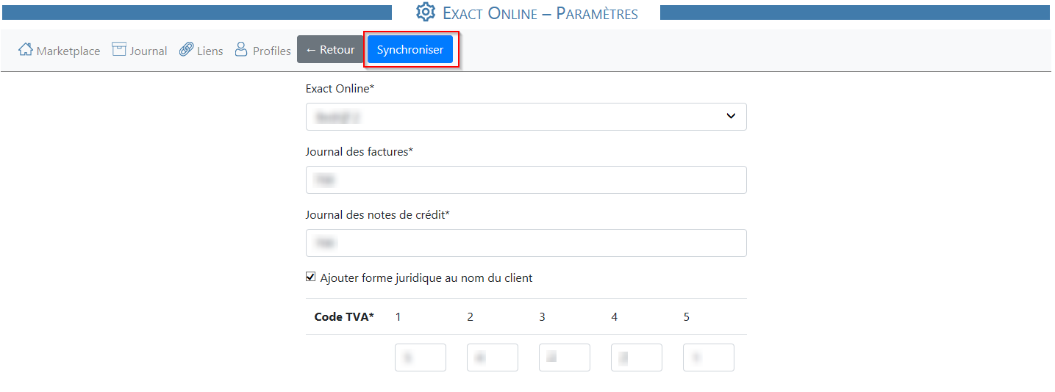Click the Retour back button
Image resolution: width=1055 pixels, height=392 pixels.
click(x=330, y=49)
